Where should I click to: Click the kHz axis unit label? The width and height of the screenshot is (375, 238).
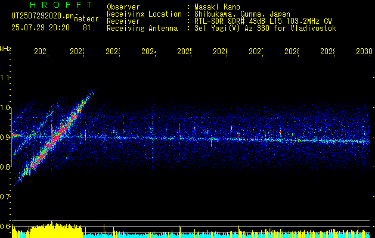point(5,49)
